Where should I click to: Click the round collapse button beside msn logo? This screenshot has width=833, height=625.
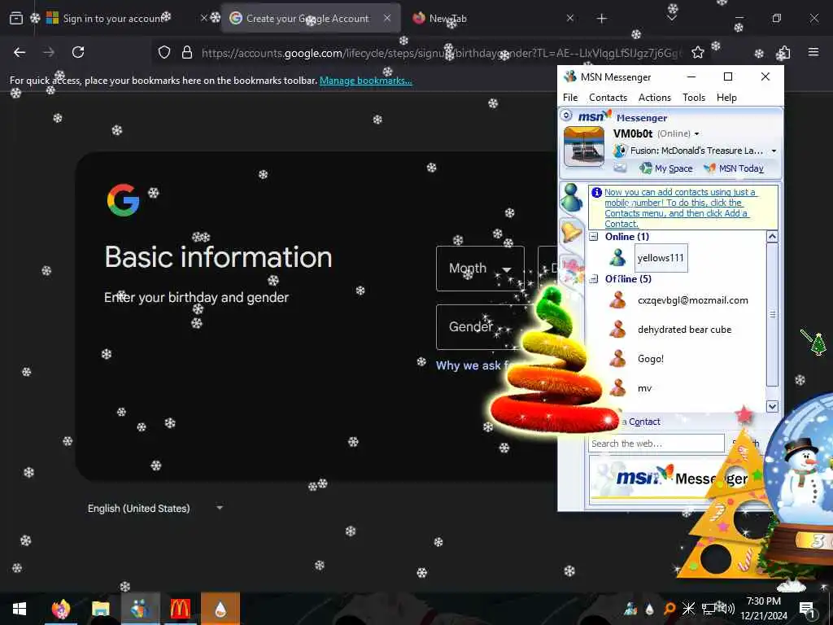coord(566,116)
